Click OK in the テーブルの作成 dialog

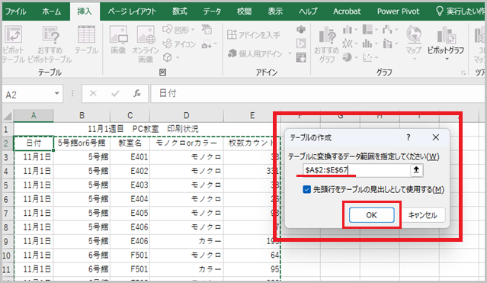point(371,215)
